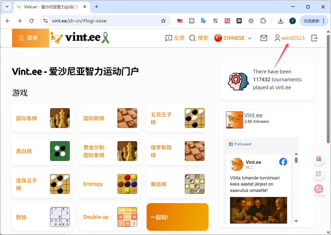This screenshot has width=331, height=235.
Task: Open a new browser tab
Action: pos(97,6)
